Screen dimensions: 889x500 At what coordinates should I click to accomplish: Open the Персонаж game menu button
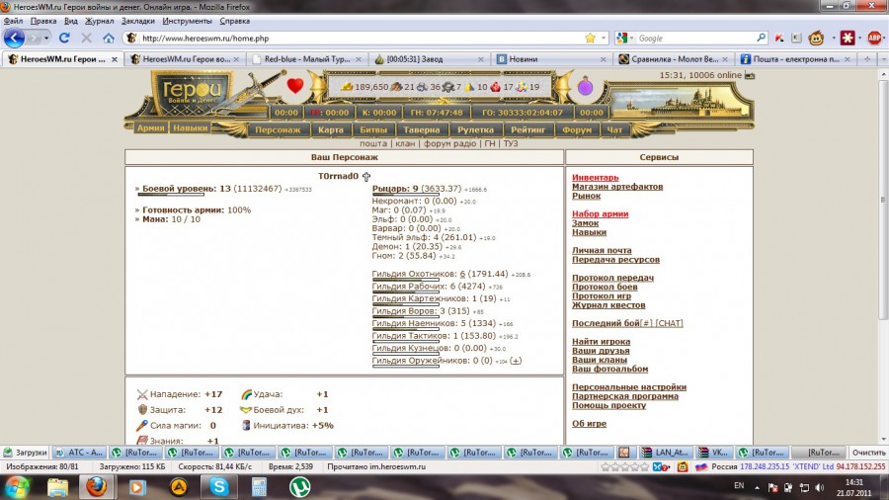(x=278, y=129)
